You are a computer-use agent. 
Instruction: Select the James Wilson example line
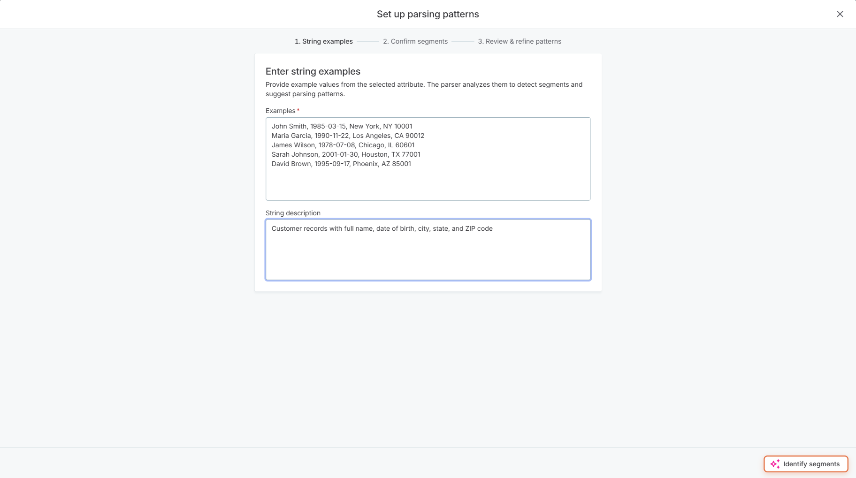[343, 145]
